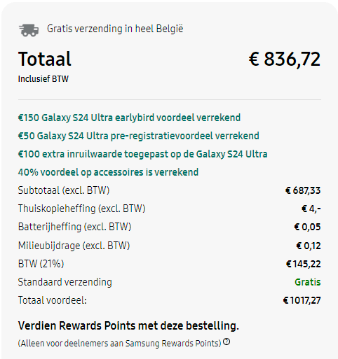Click the Verdien Rewards Points heading
The height and width of the screenshot is (359, 338).
(128, 325)
